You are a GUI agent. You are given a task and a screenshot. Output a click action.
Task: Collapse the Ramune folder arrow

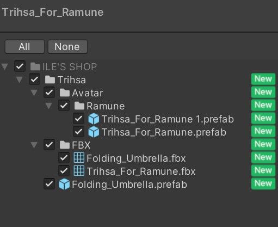(x=48, y=106)
